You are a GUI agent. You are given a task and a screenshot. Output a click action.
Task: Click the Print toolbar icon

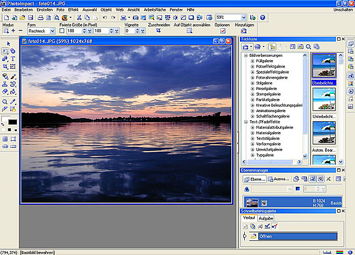[41, 18]
